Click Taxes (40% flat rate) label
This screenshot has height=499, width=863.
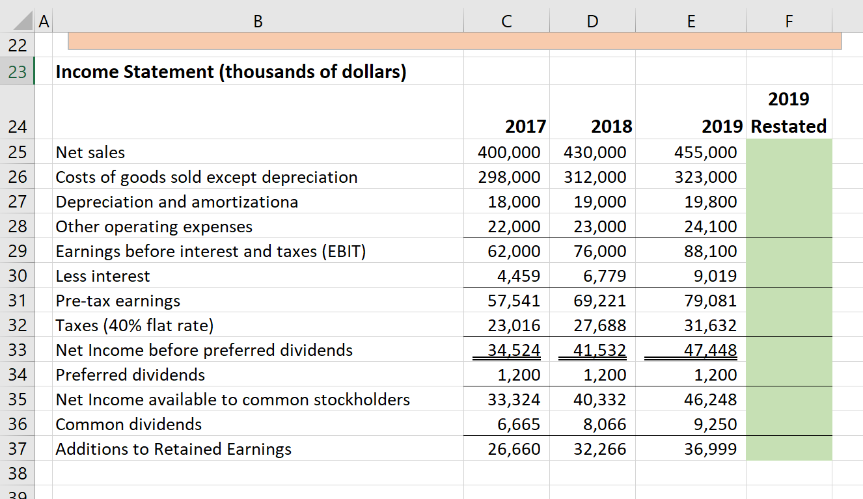[x=135, y=325]
